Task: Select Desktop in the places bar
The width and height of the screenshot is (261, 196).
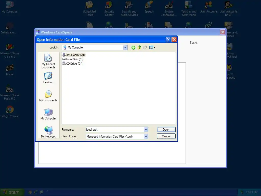Action: [x=48, y=78]
